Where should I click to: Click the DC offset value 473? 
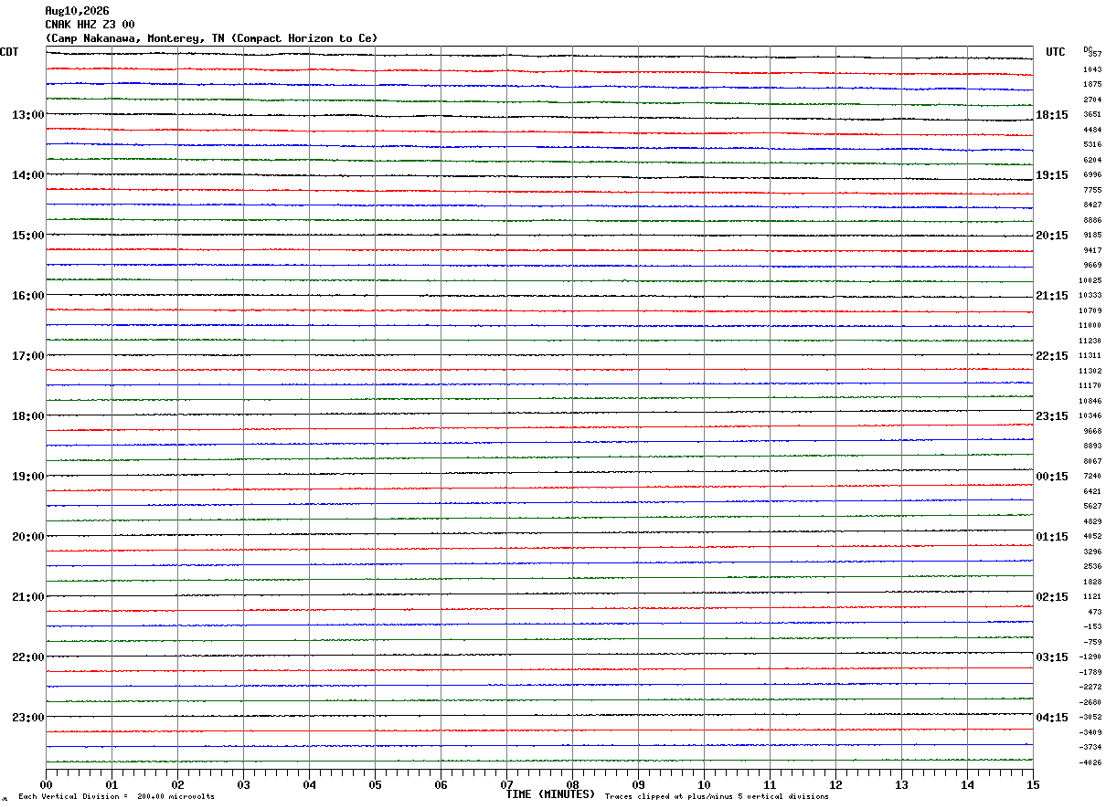coord(1095,612)
